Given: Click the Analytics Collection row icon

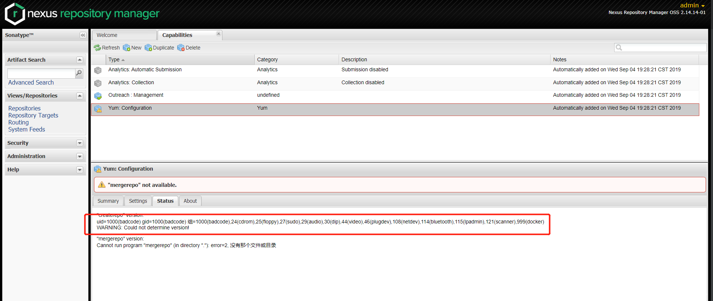Looking at the screenshot, I should (98, 83).
